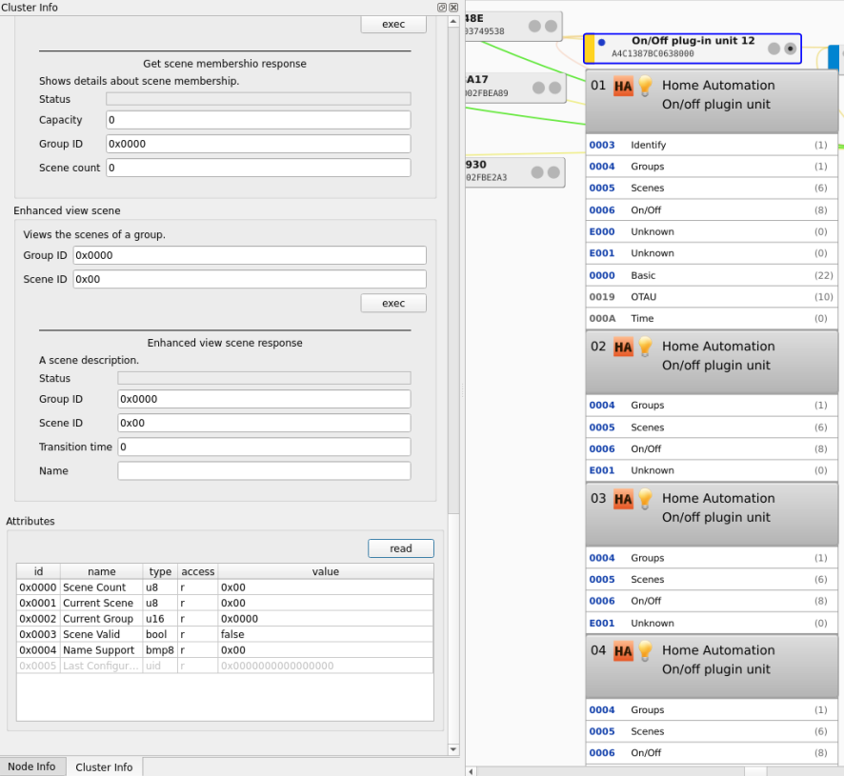Viewport: 844px width, 776px height.
Task: Open 000A Time cluster
Action: [712, 318]
